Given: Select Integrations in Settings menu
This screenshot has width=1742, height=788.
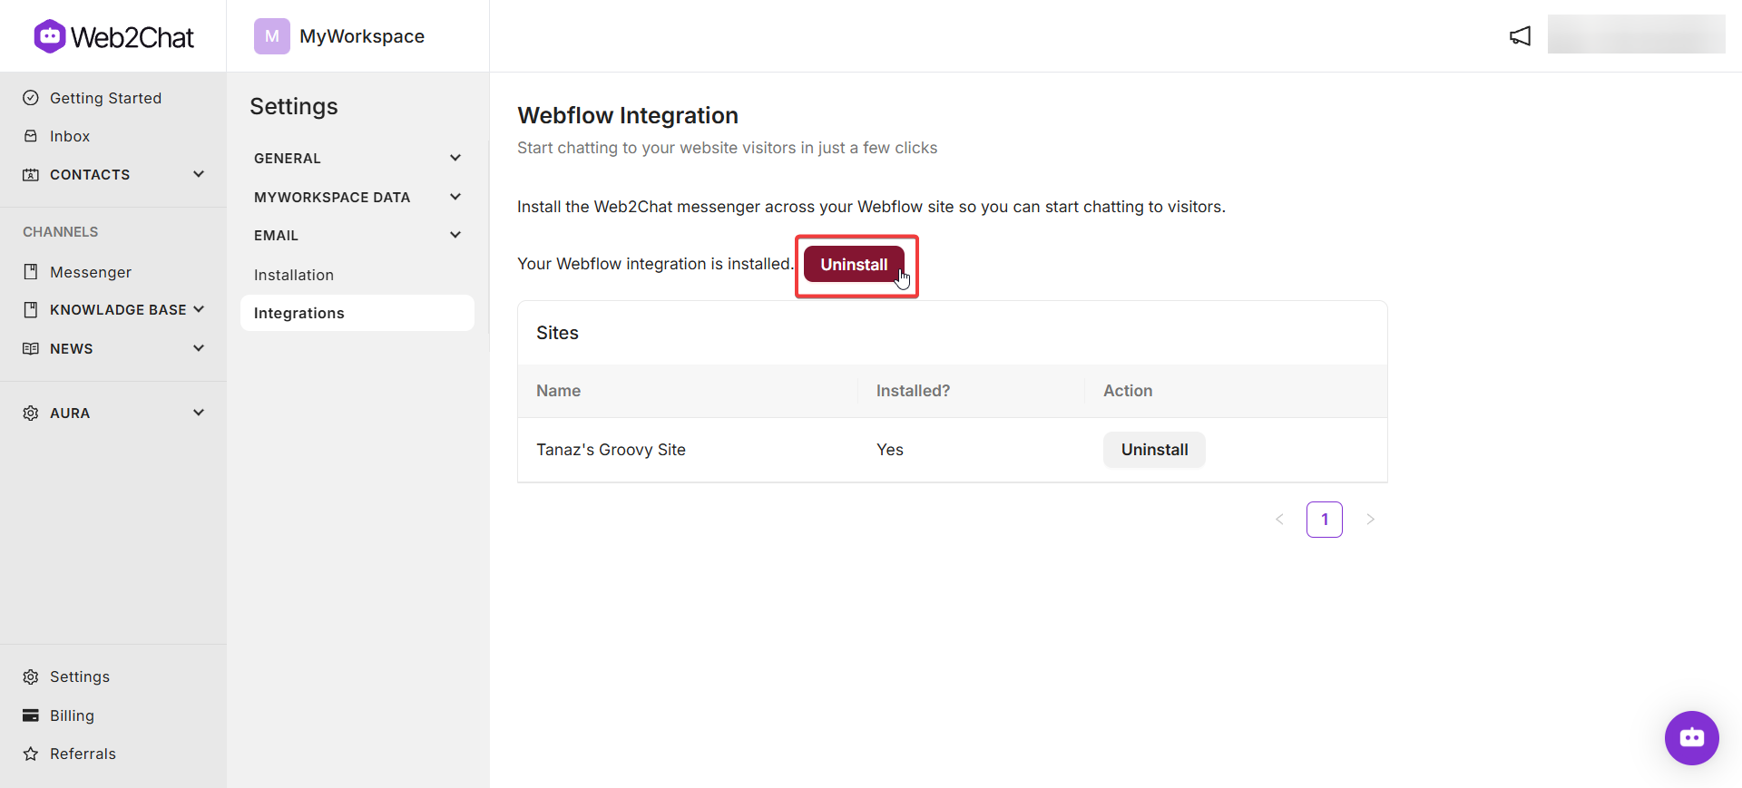Looking at the screenshot, I should (357, 313).
